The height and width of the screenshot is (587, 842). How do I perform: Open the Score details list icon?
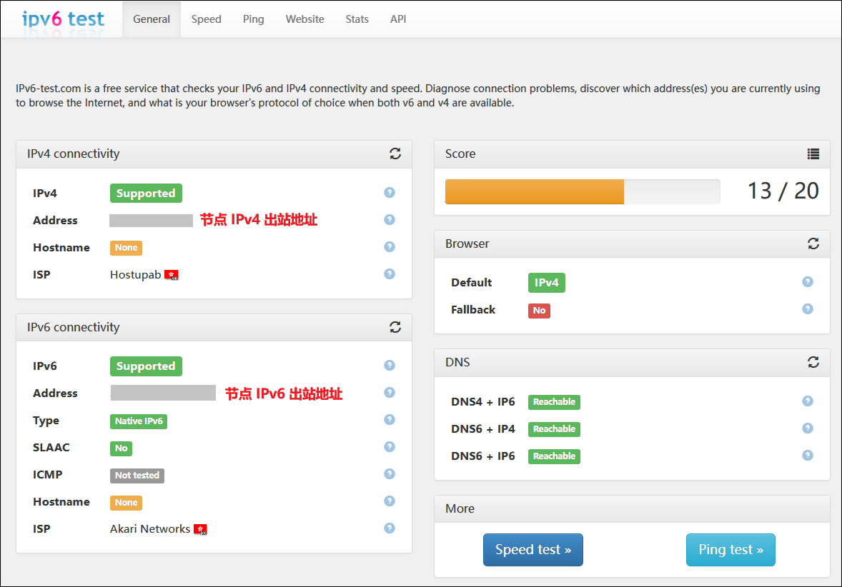tap(813, 154)
